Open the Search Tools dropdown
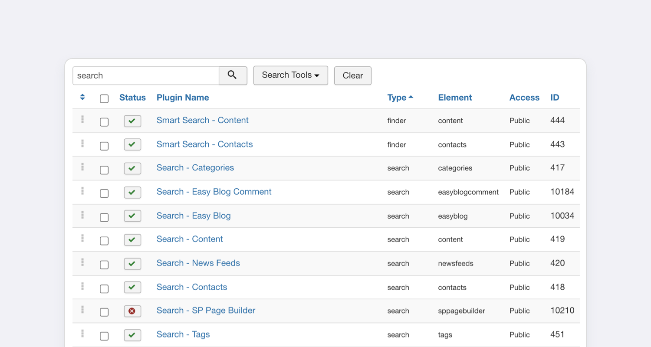 (x=290, y=75)
